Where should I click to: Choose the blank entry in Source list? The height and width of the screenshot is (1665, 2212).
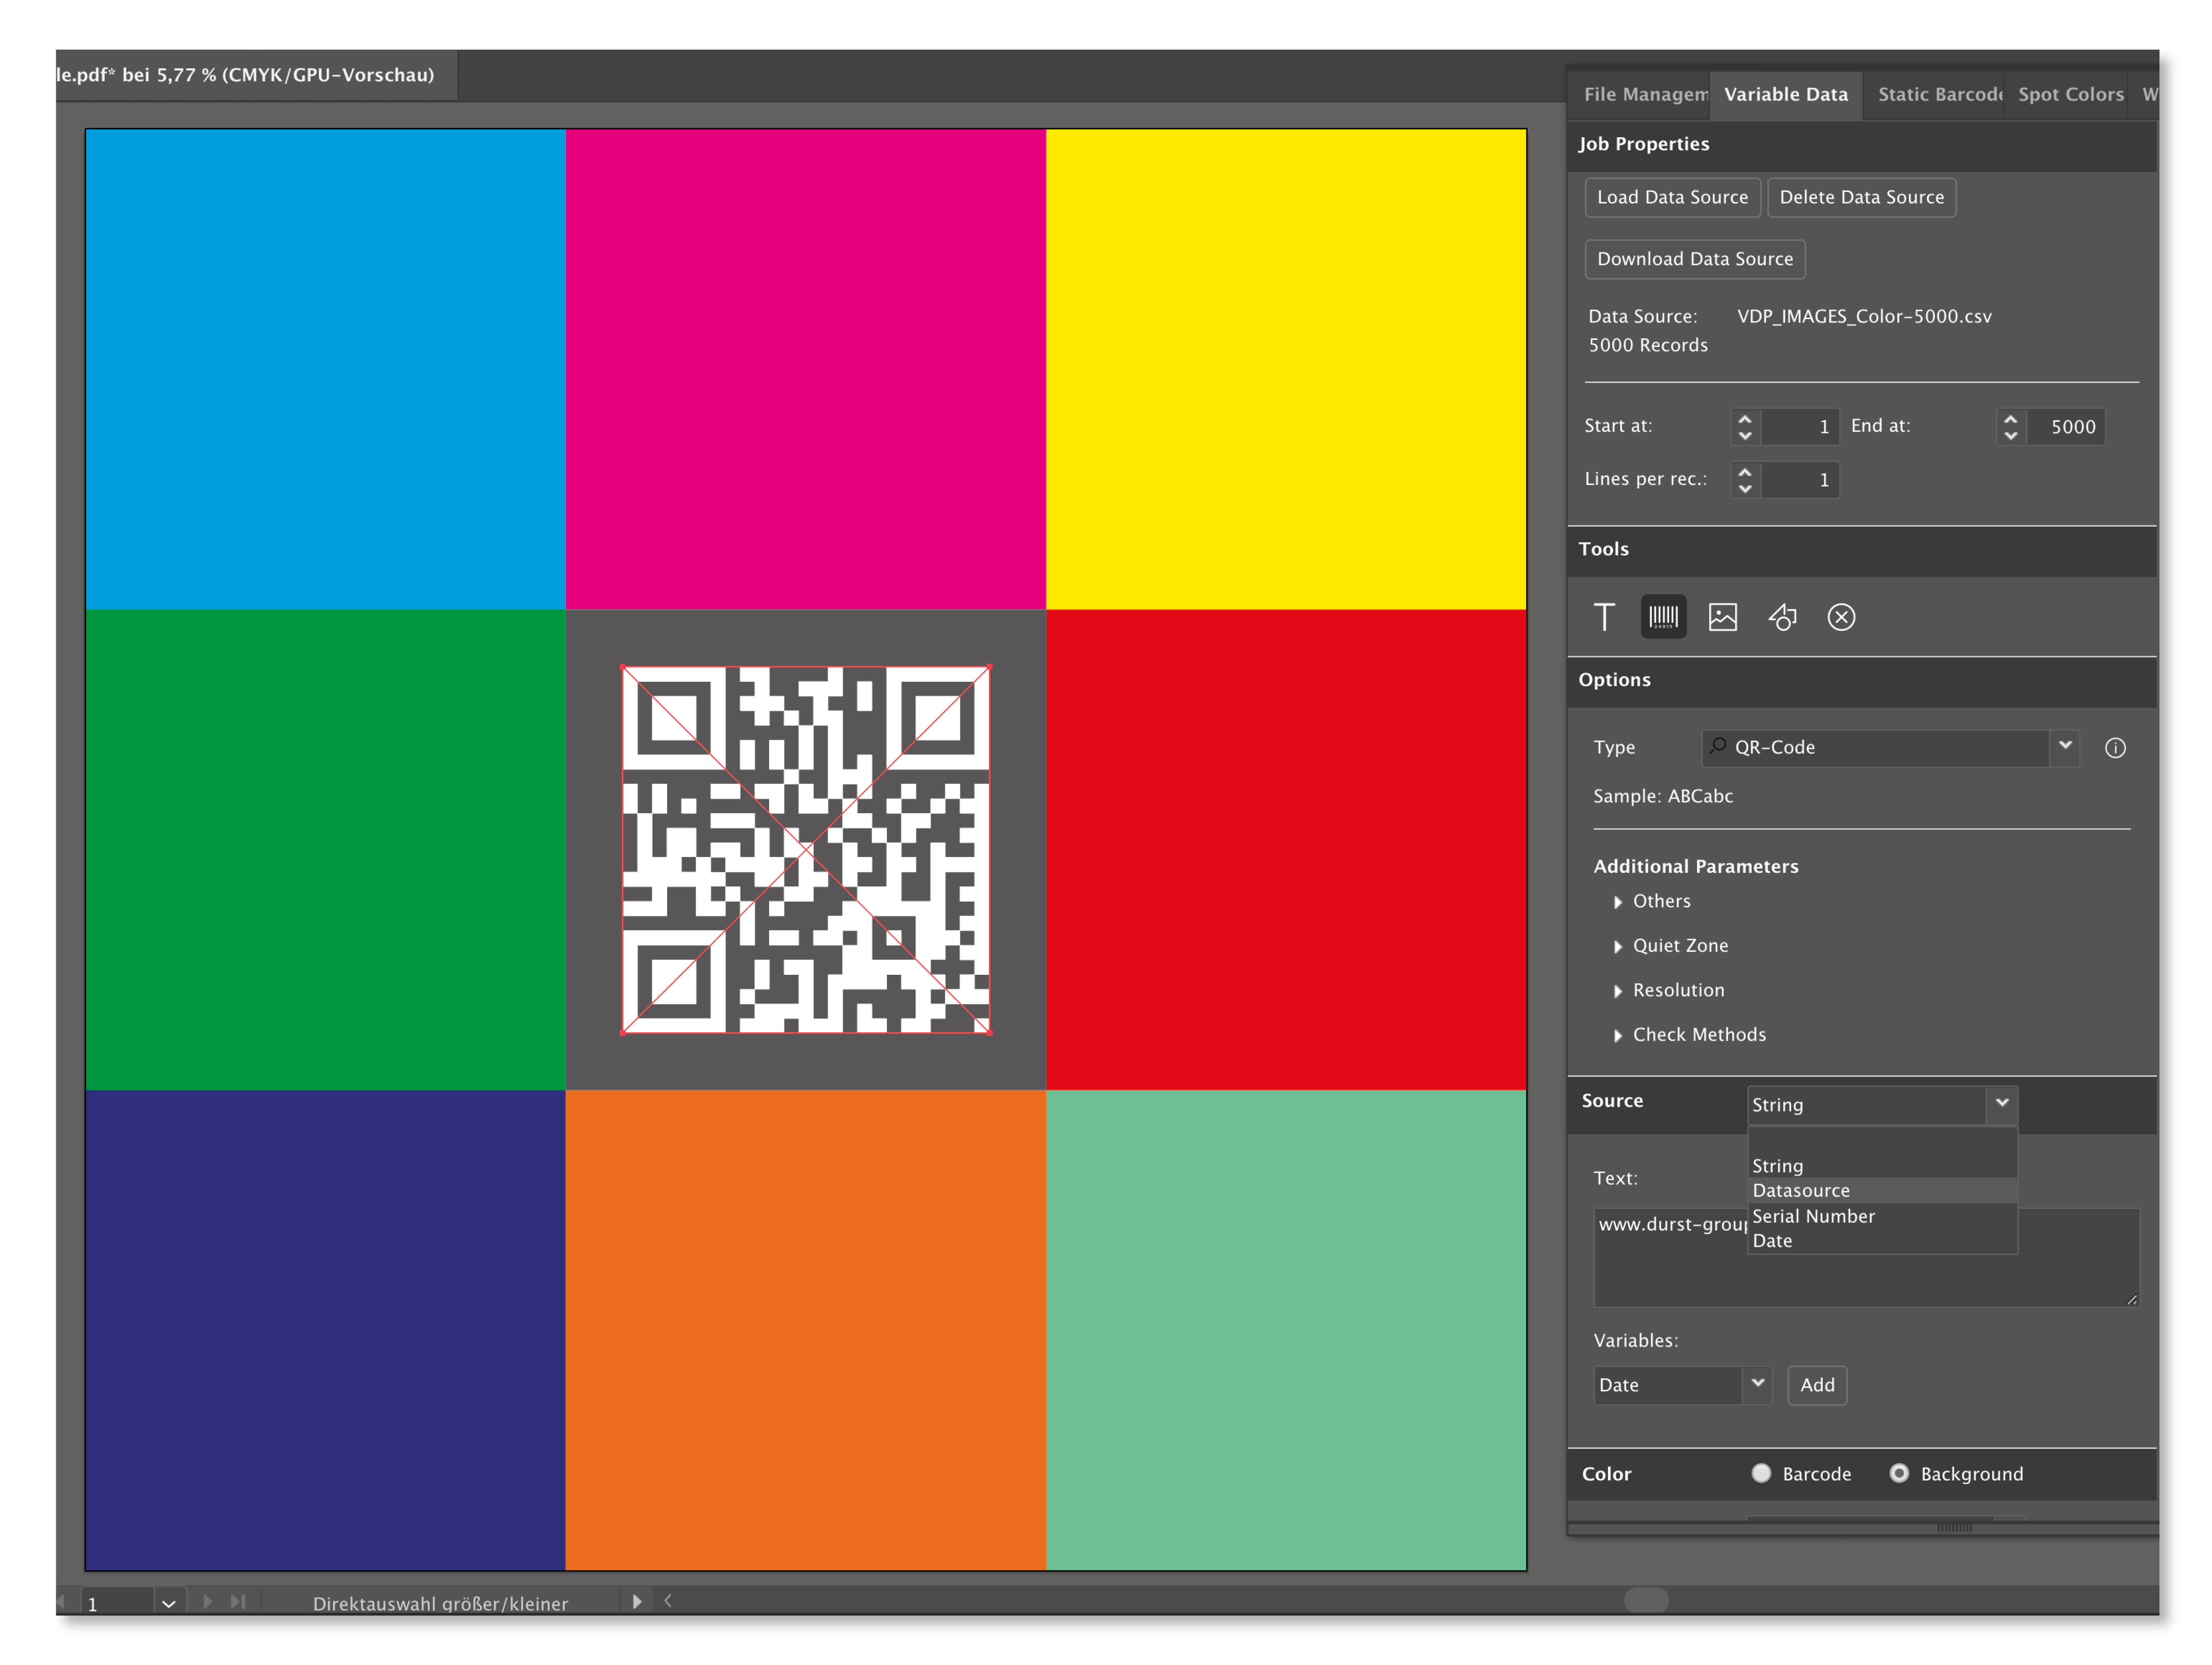pos(1882,1141)
